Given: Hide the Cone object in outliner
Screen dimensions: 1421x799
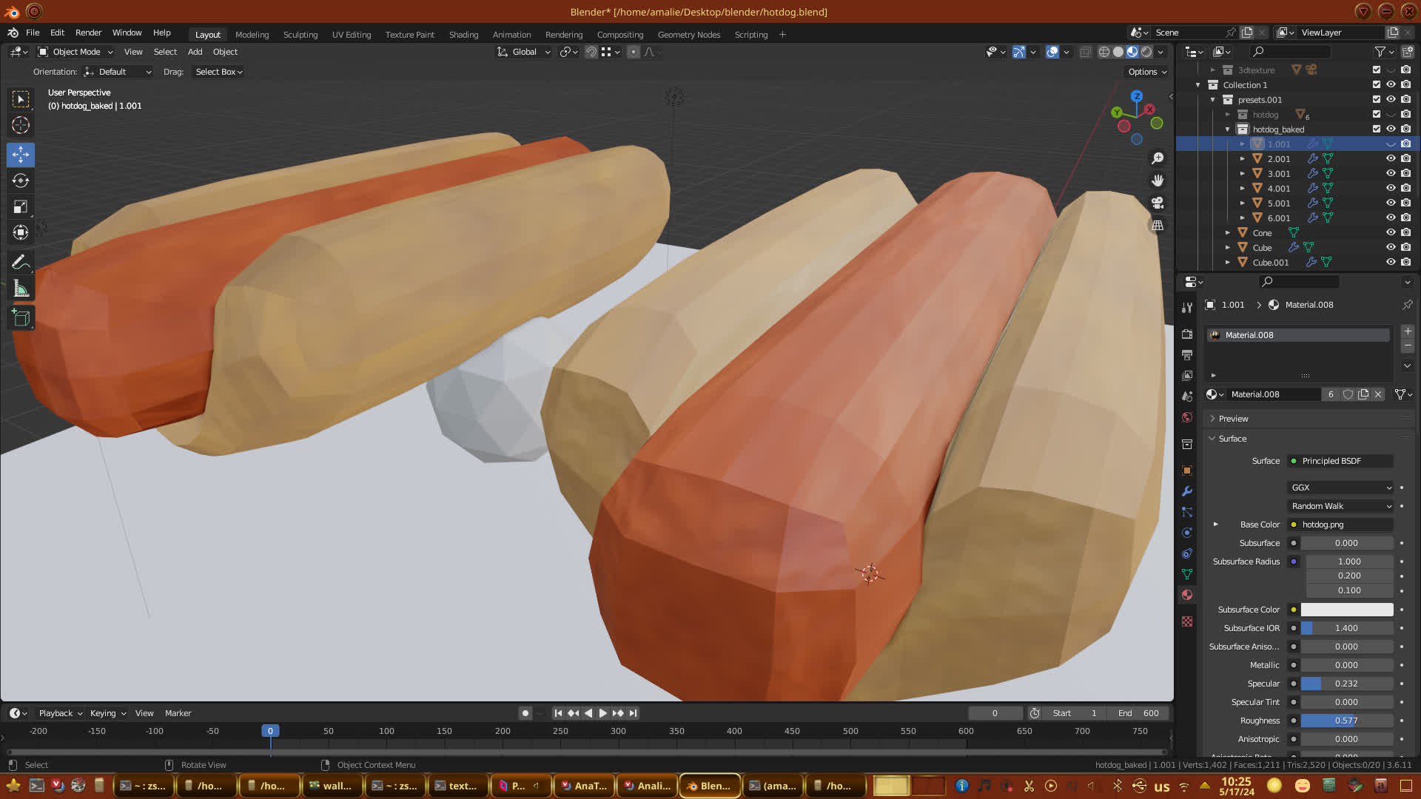Looking at the screenshot, I should click(1391, 232).
